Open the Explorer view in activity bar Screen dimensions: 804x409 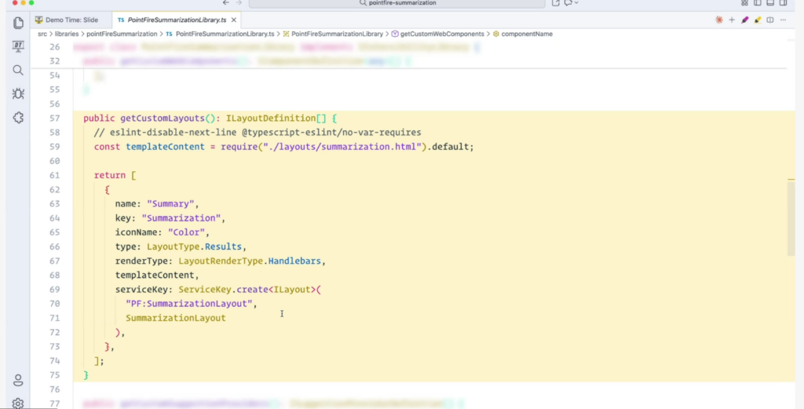tap(18, 23)
